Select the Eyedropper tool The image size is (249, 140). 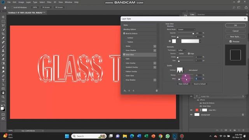tap(3, 38)
